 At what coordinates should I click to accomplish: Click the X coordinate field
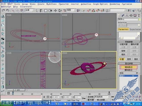pos(55,97)
